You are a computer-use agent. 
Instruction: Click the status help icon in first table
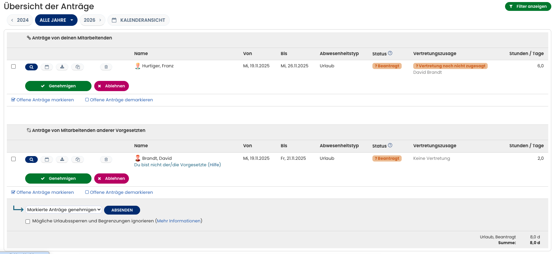click(390, 53)
